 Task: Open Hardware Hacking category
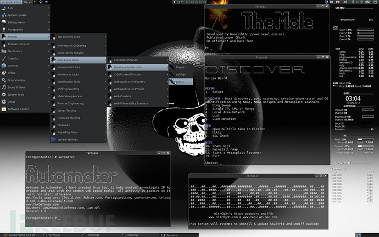tap(79, 118)
